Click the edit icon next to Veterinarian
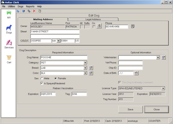Viewport: 173px width, 124px height. point(164,57)
